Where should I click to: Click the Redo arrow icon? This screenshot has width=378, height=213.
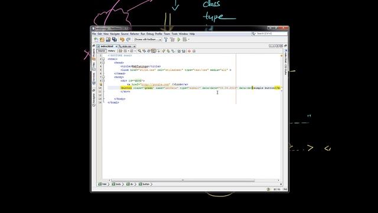pos(128,40)
